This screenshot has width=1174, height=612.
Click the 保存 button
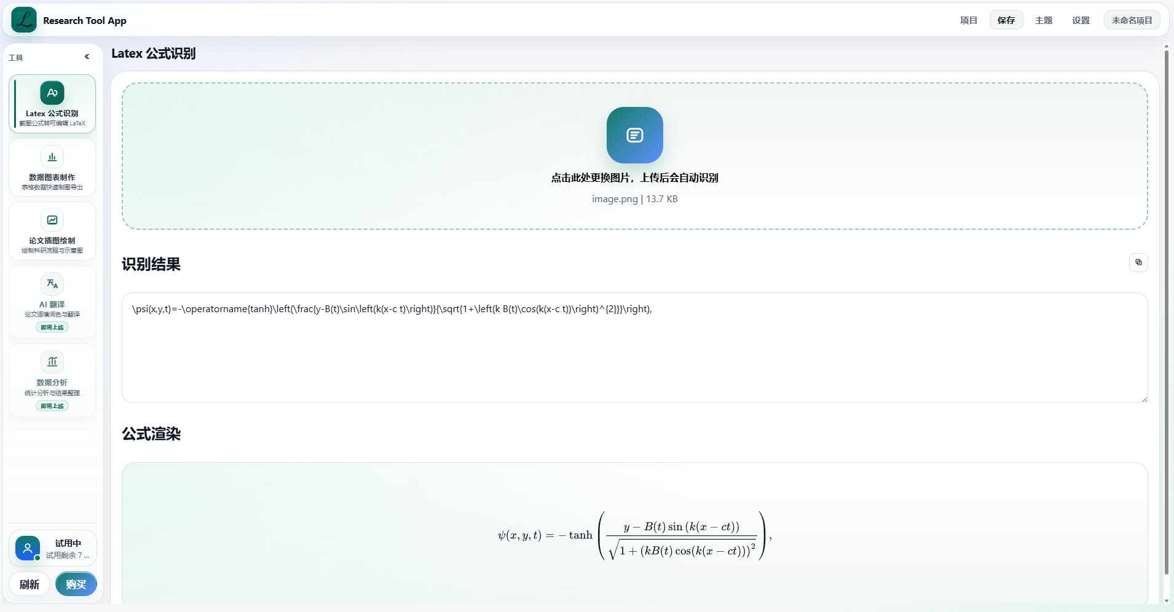(1006, 20)
